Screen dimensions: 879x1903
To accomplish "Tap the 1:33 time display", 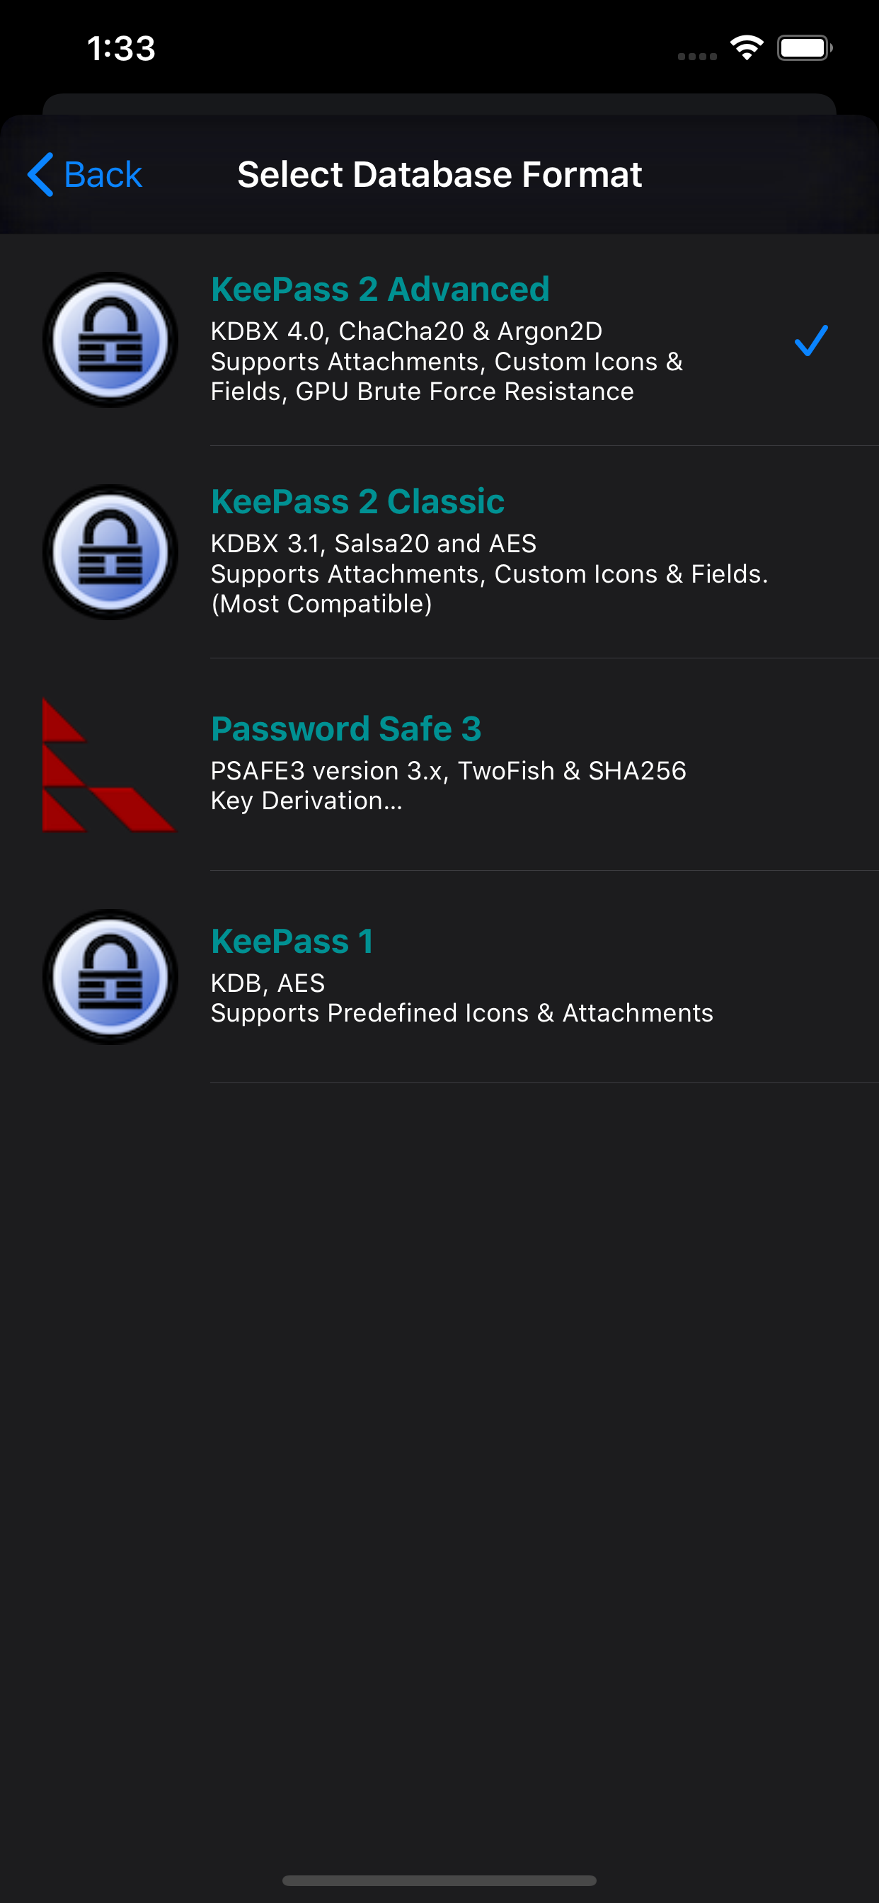I will tap(120, 48).
